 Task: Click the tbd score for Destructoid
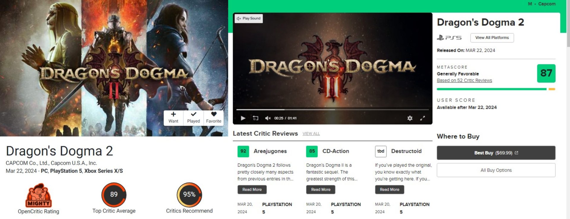pyautogui.click(x=381, y=151)
